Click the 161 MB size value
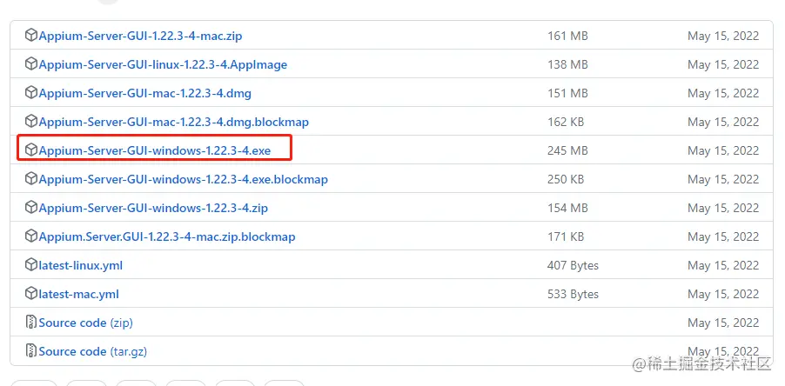The width and height of the screenshot is (785, 386). [567, 36]
